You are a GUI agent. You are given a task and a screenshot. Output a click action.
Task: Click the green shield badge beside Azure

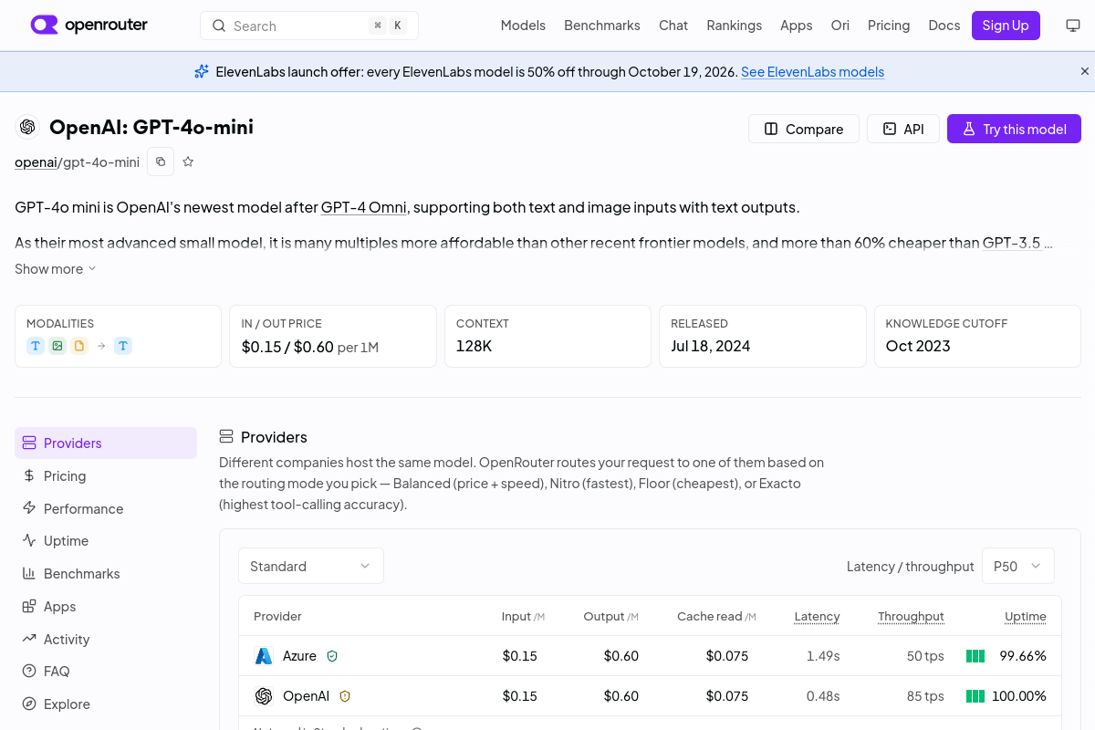click(x=332, y=656)
